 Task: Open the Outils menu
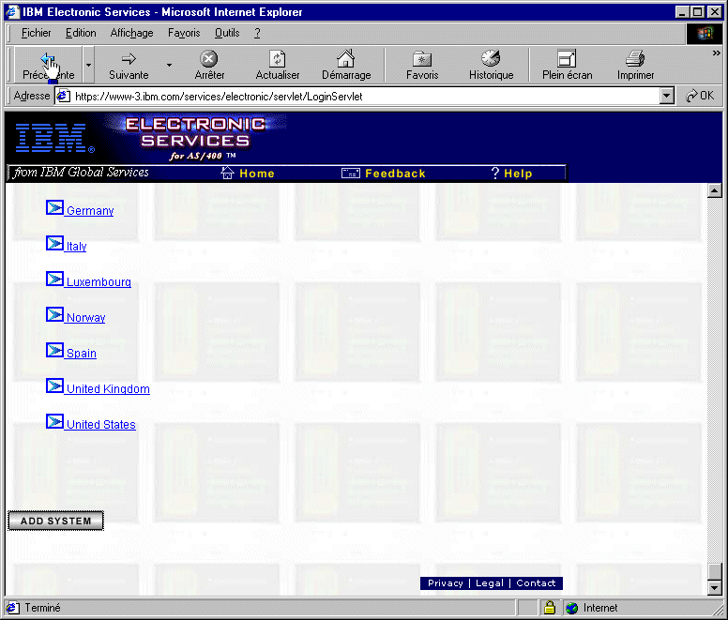(x=227, y=33)
